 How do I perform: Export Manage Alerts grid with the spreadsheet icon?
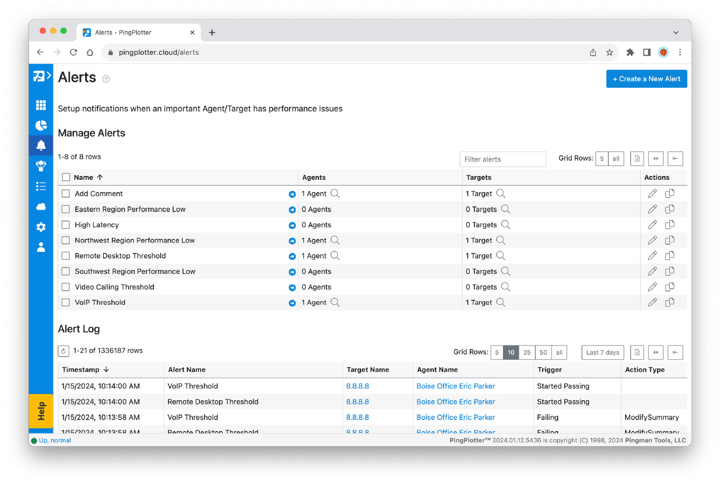[637, 158]
